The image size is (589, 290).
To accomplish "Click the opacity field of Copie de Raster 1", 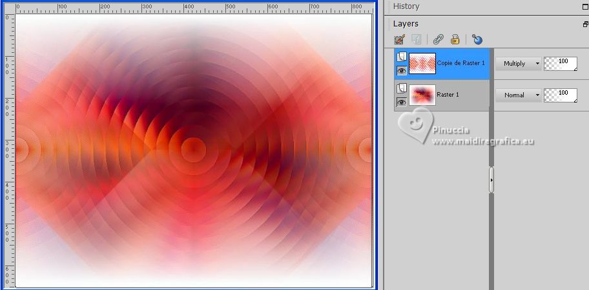I will pyautogui.click(x=561, y=64).
